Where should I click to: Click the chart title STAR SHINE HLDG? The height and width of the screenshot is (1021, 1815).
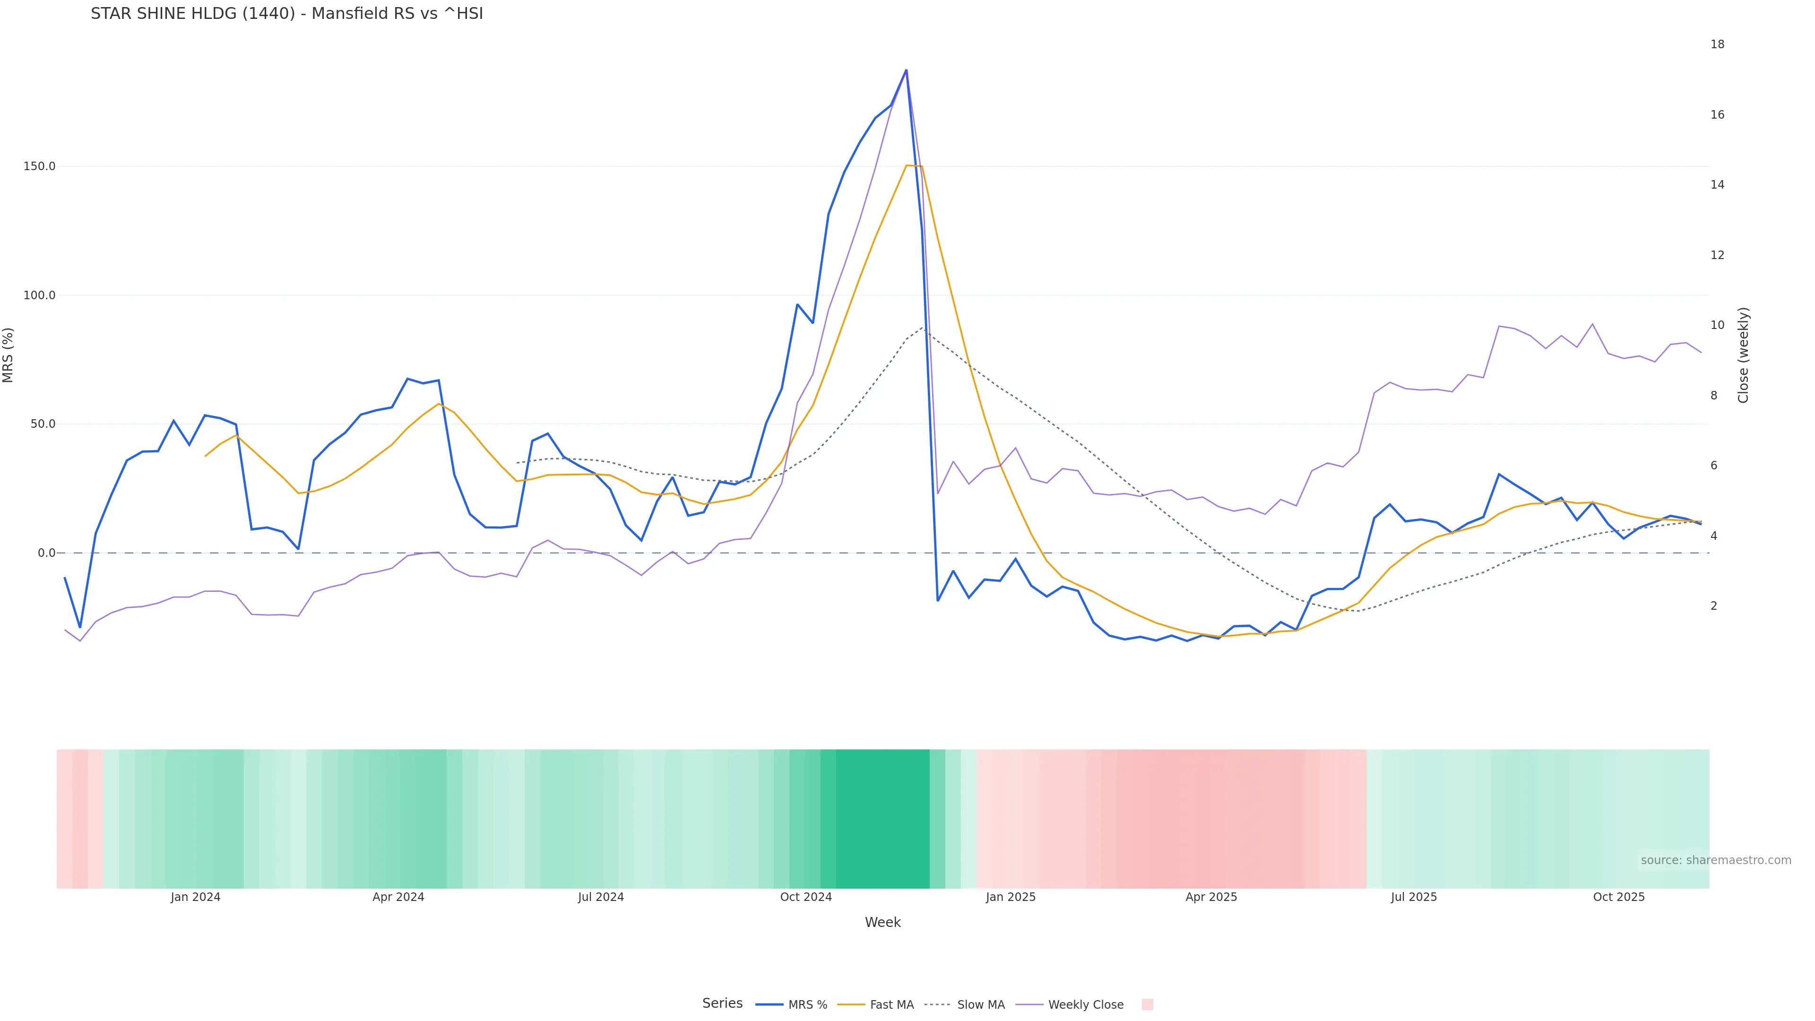point(287,14)
